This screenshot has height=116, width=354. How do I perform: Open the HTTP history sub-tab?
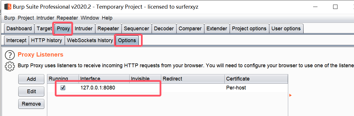pyautogui.click(x=46, y=40)
